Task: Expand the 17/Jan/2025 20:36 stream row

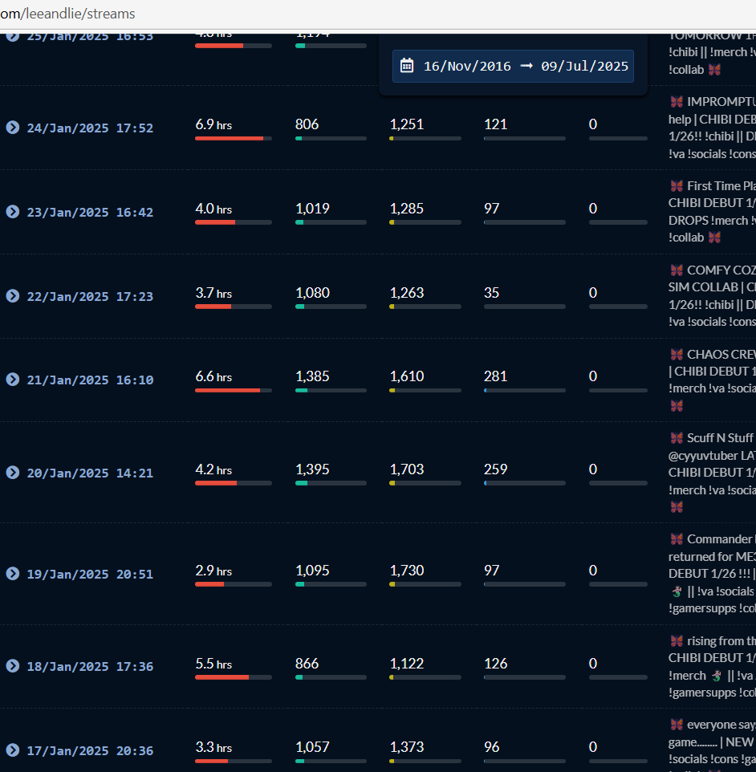Action: (x=13, y=750)
